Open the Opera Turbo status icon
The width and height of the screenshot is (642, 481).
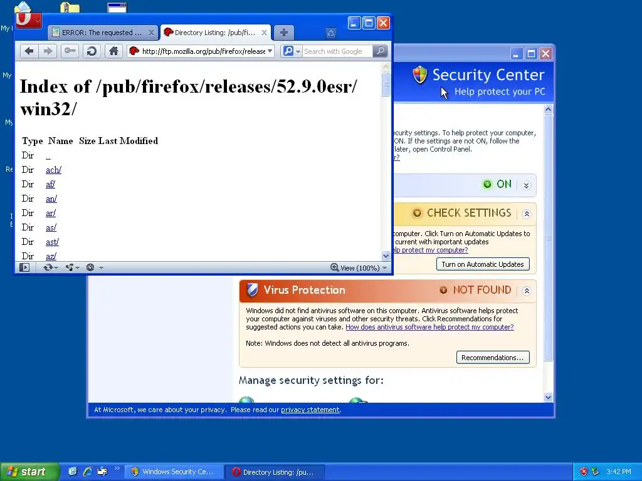pyautogui.click(x=90, y=267)
